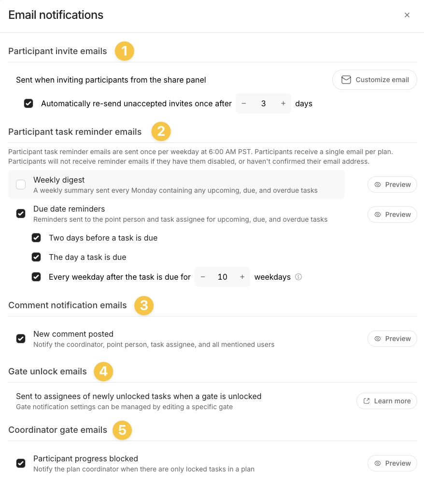Preview the Due date reminders email
Screen dimensions: 424x485
pos(392,214)
